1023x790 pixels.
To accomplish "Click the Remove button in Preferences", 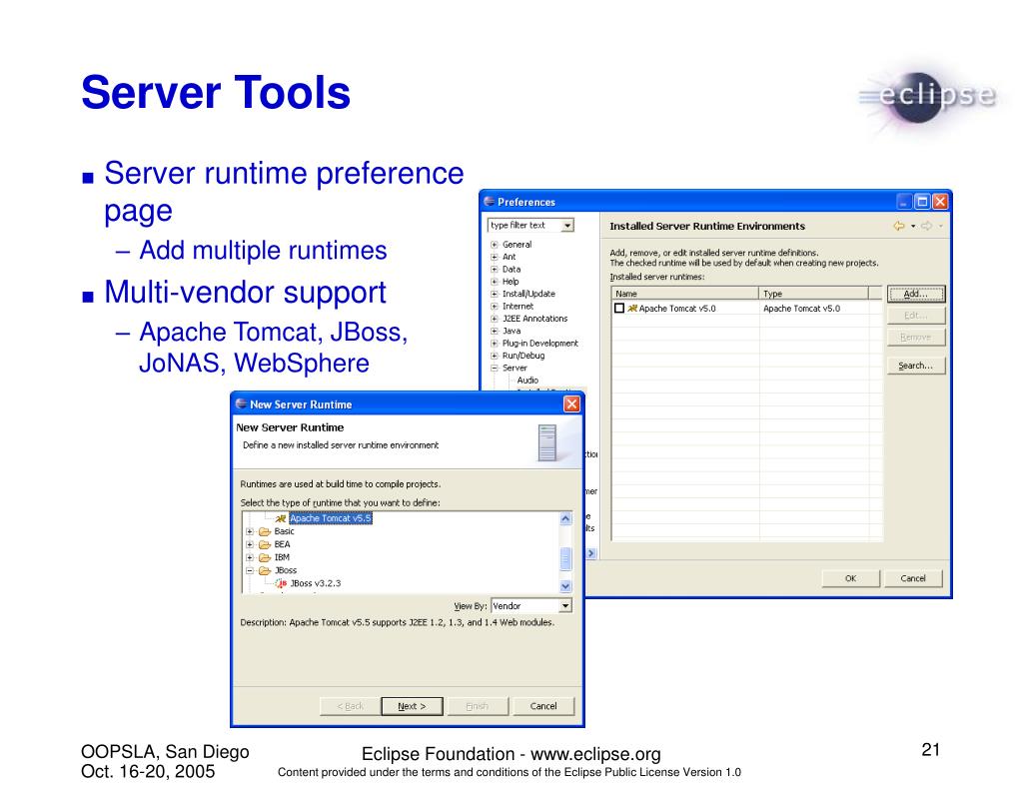I will click(x=916, y=338).
